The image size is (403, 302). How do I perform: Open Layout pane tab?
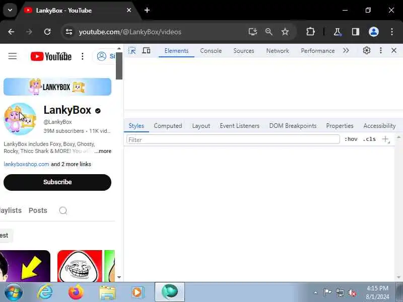(x=201, y=126)
